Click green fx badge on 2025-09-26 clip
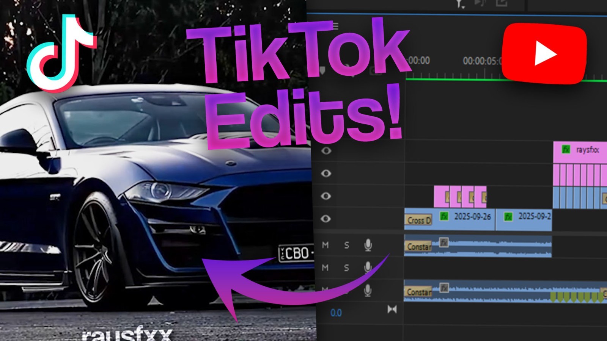Viewport: 607px width, 341px height. click(x=444, y=216)
